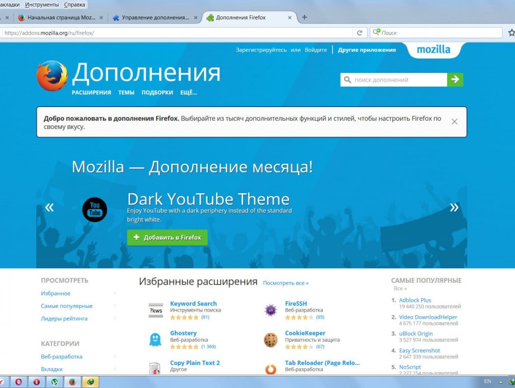515x388 pixels.
Task: Click the green arrow add-on search button
Action: (x=455, y=80)
